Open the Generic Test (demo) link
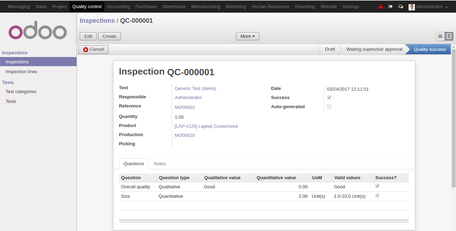This screenshot has height=231, width=456. click(x=195, y=89)
